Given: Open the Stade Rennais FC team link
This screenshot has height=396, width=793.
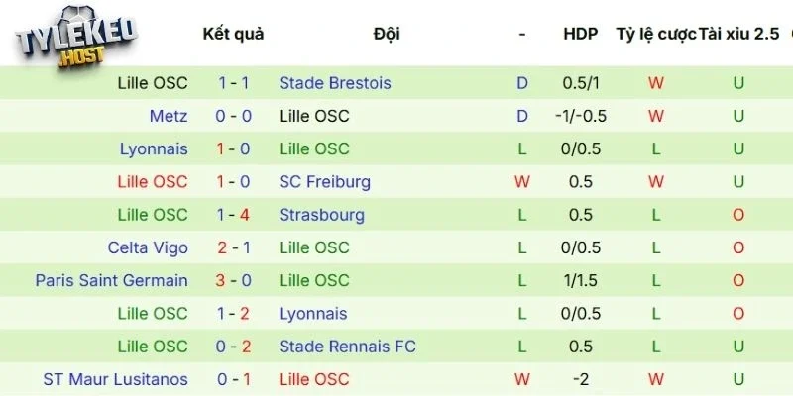Looking at the screenshot, I should tap(348, 346).
